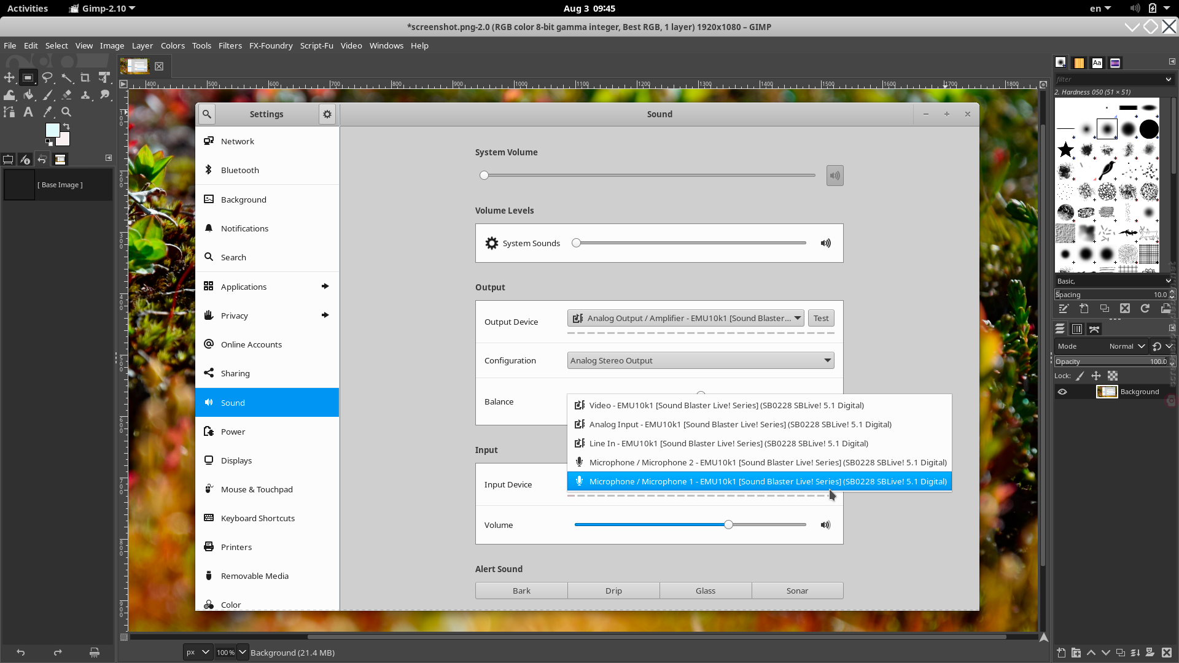Screen dimensions: 1179x663
Task: Switch to the Paths tab
Action: tap(1094, 329)
